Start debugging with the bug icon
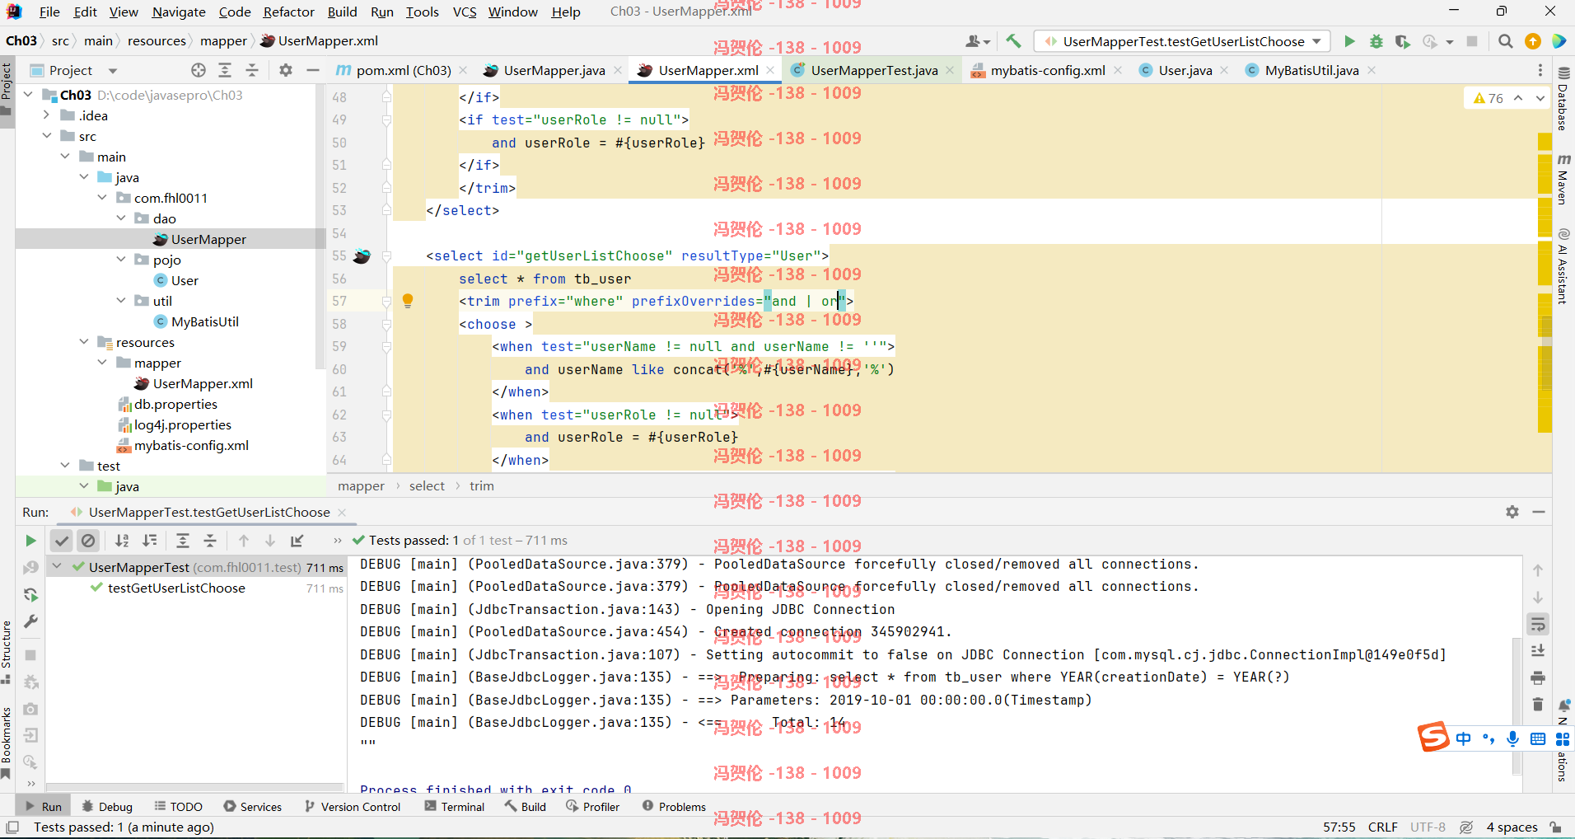The image size is (1575, 839). point(1376,41)
